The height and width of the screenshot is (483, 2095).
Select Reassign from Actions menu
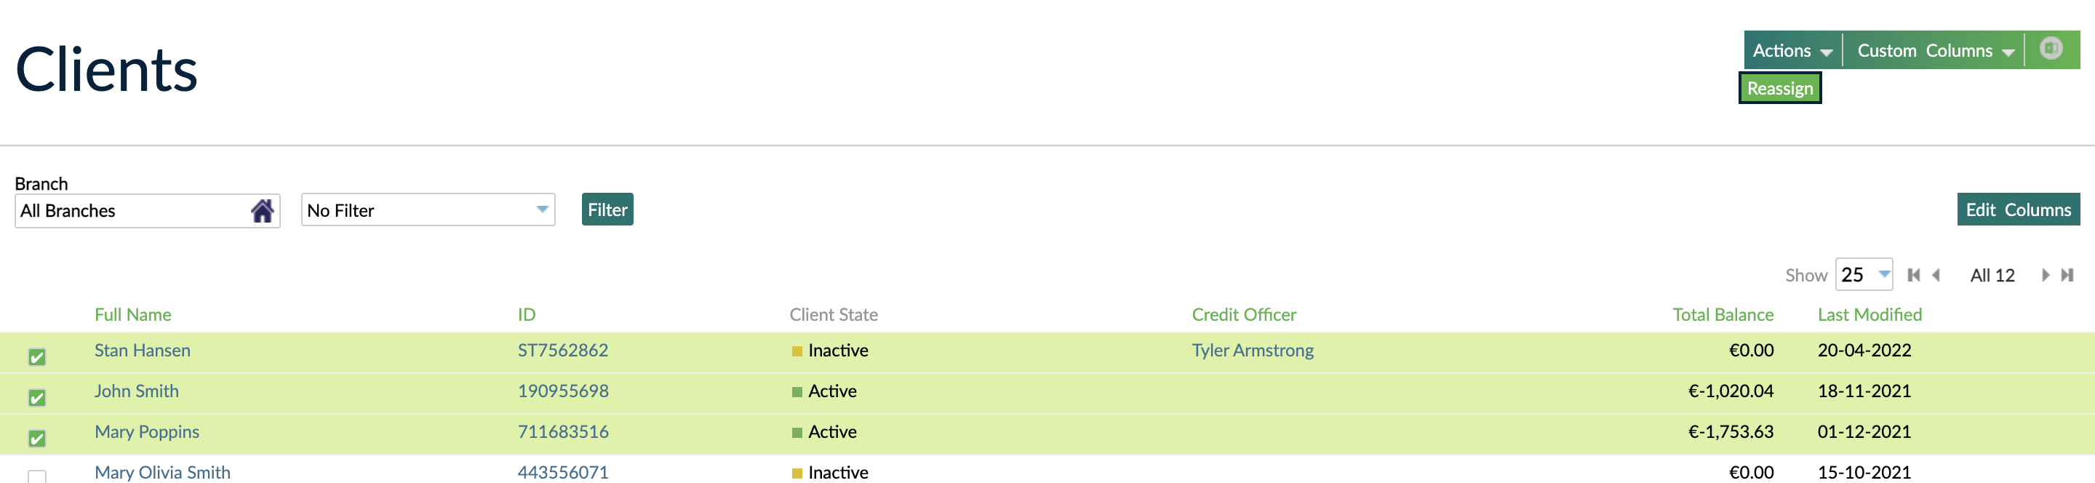coord(1779,89)
